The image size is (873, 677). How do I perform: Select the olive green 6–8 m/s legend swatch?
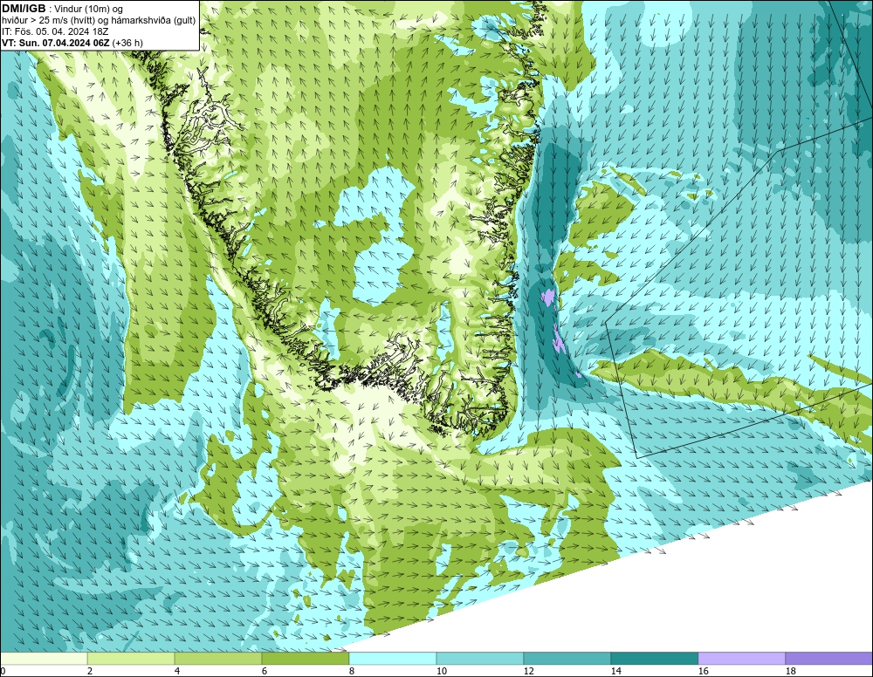tap(306, 659)
